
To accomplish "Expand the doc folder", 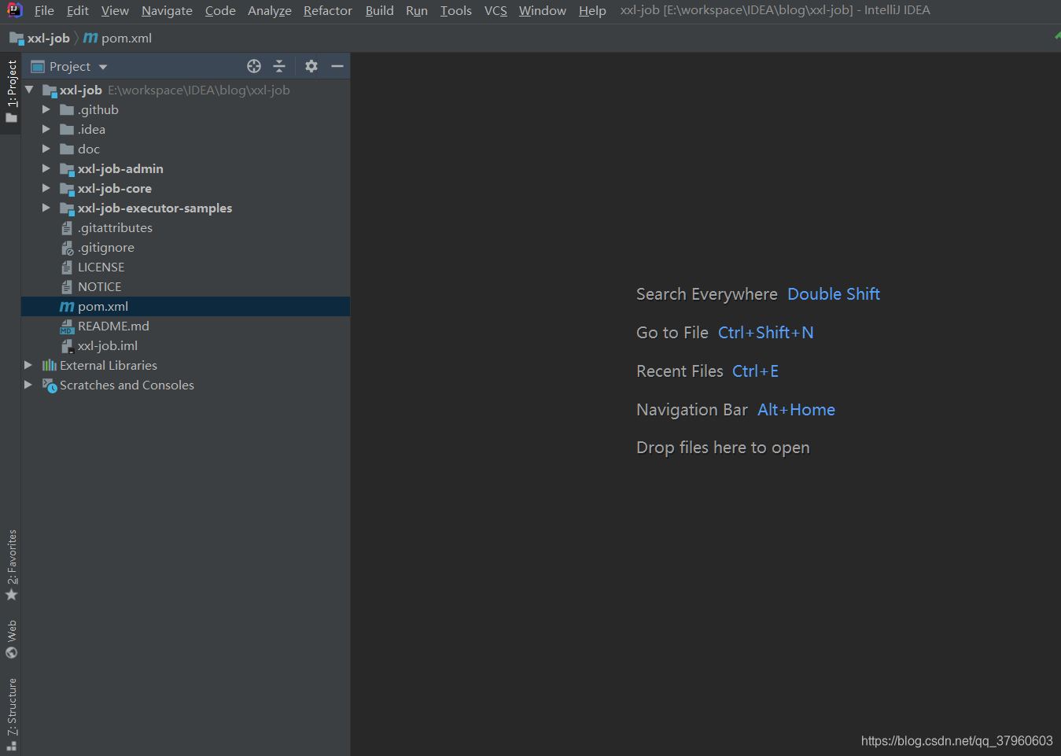I will [x=46, y=149].
